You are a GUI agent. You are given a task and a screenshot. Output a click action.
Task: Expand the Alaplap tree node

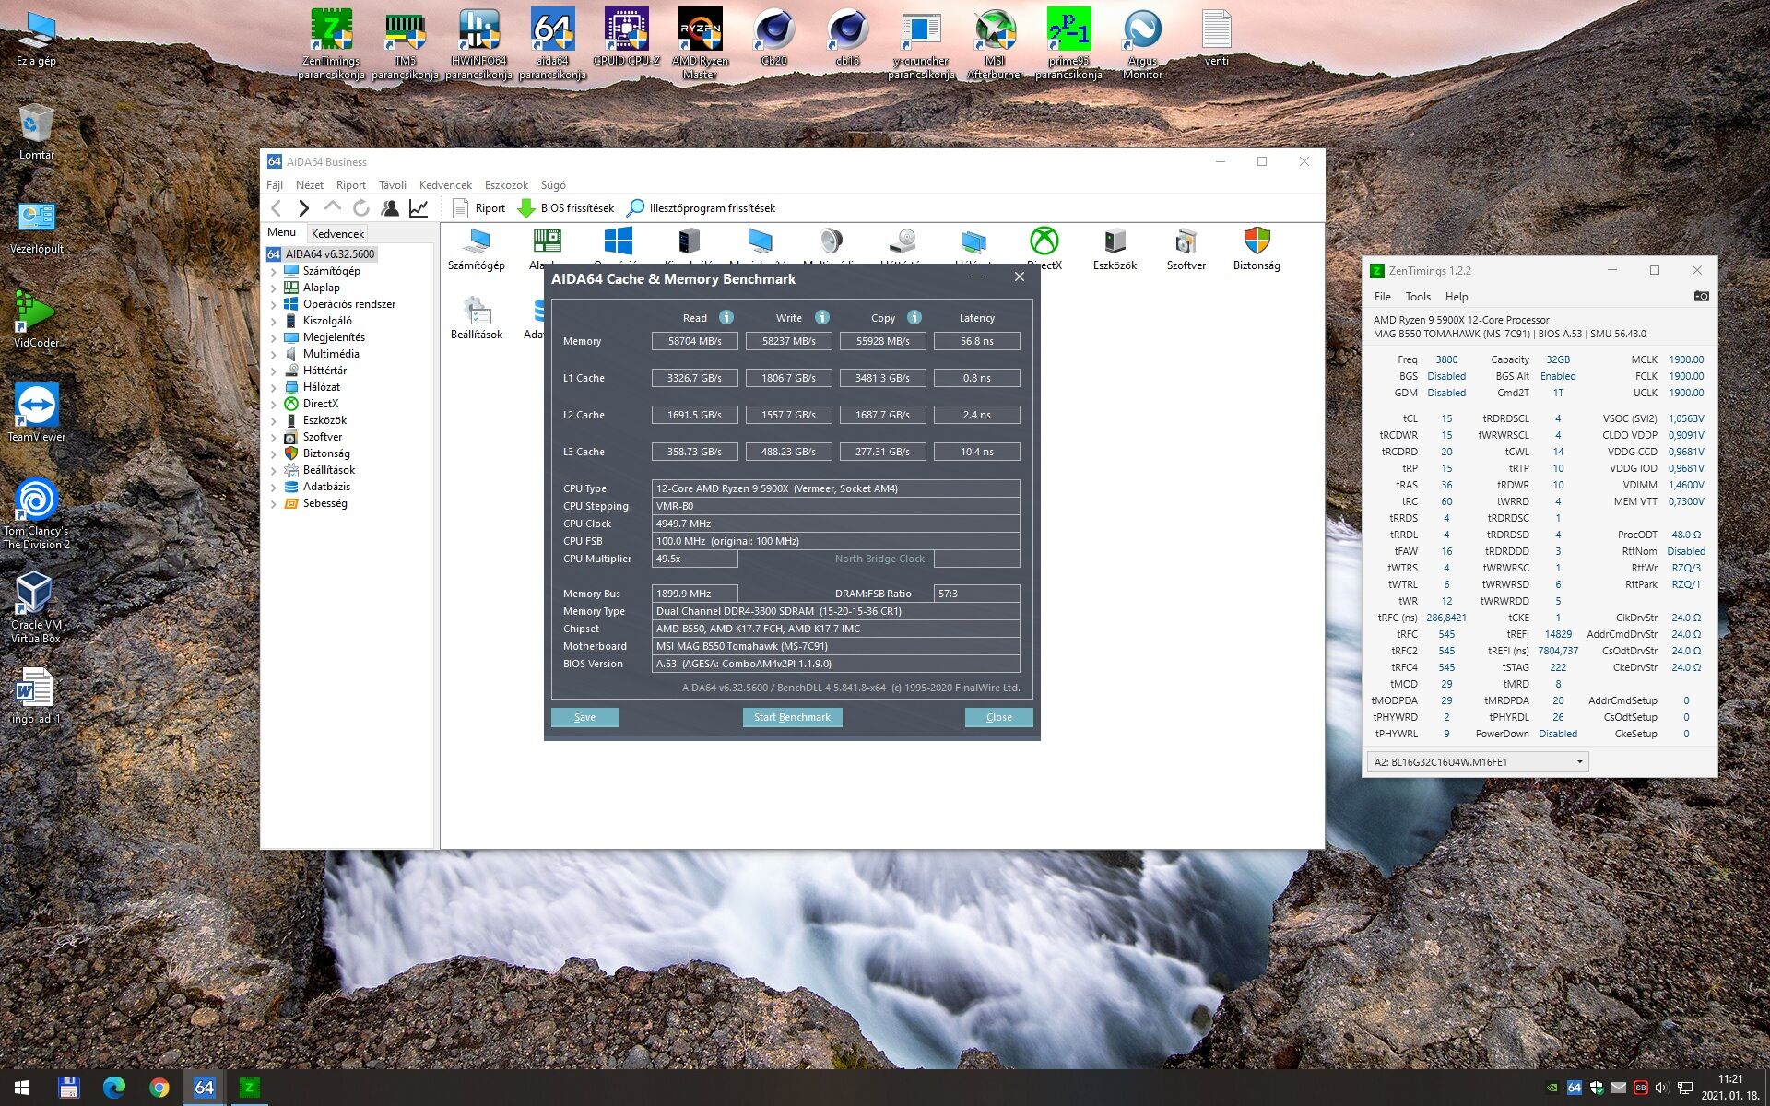(273, 288)
